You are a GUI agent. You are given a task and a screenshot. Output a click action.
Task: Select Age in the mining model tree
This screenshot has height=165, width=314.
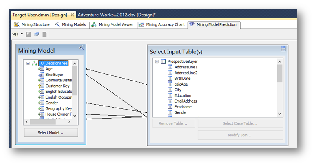[49, 69]
